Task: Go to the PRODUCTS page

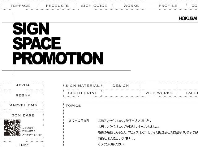Action: (57, 6)
